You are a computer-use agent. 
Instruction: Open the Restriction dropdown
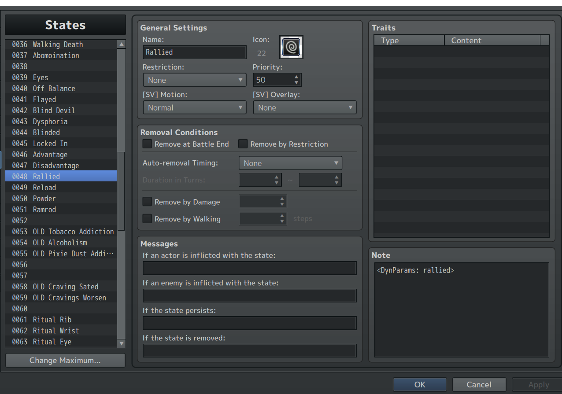tap(194, 80)
